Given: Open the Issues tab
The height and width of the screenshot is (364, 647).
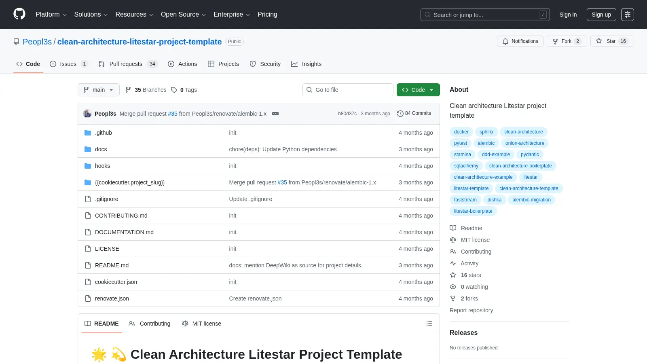Looking at the screenshot, I should (x=68, y=64).
